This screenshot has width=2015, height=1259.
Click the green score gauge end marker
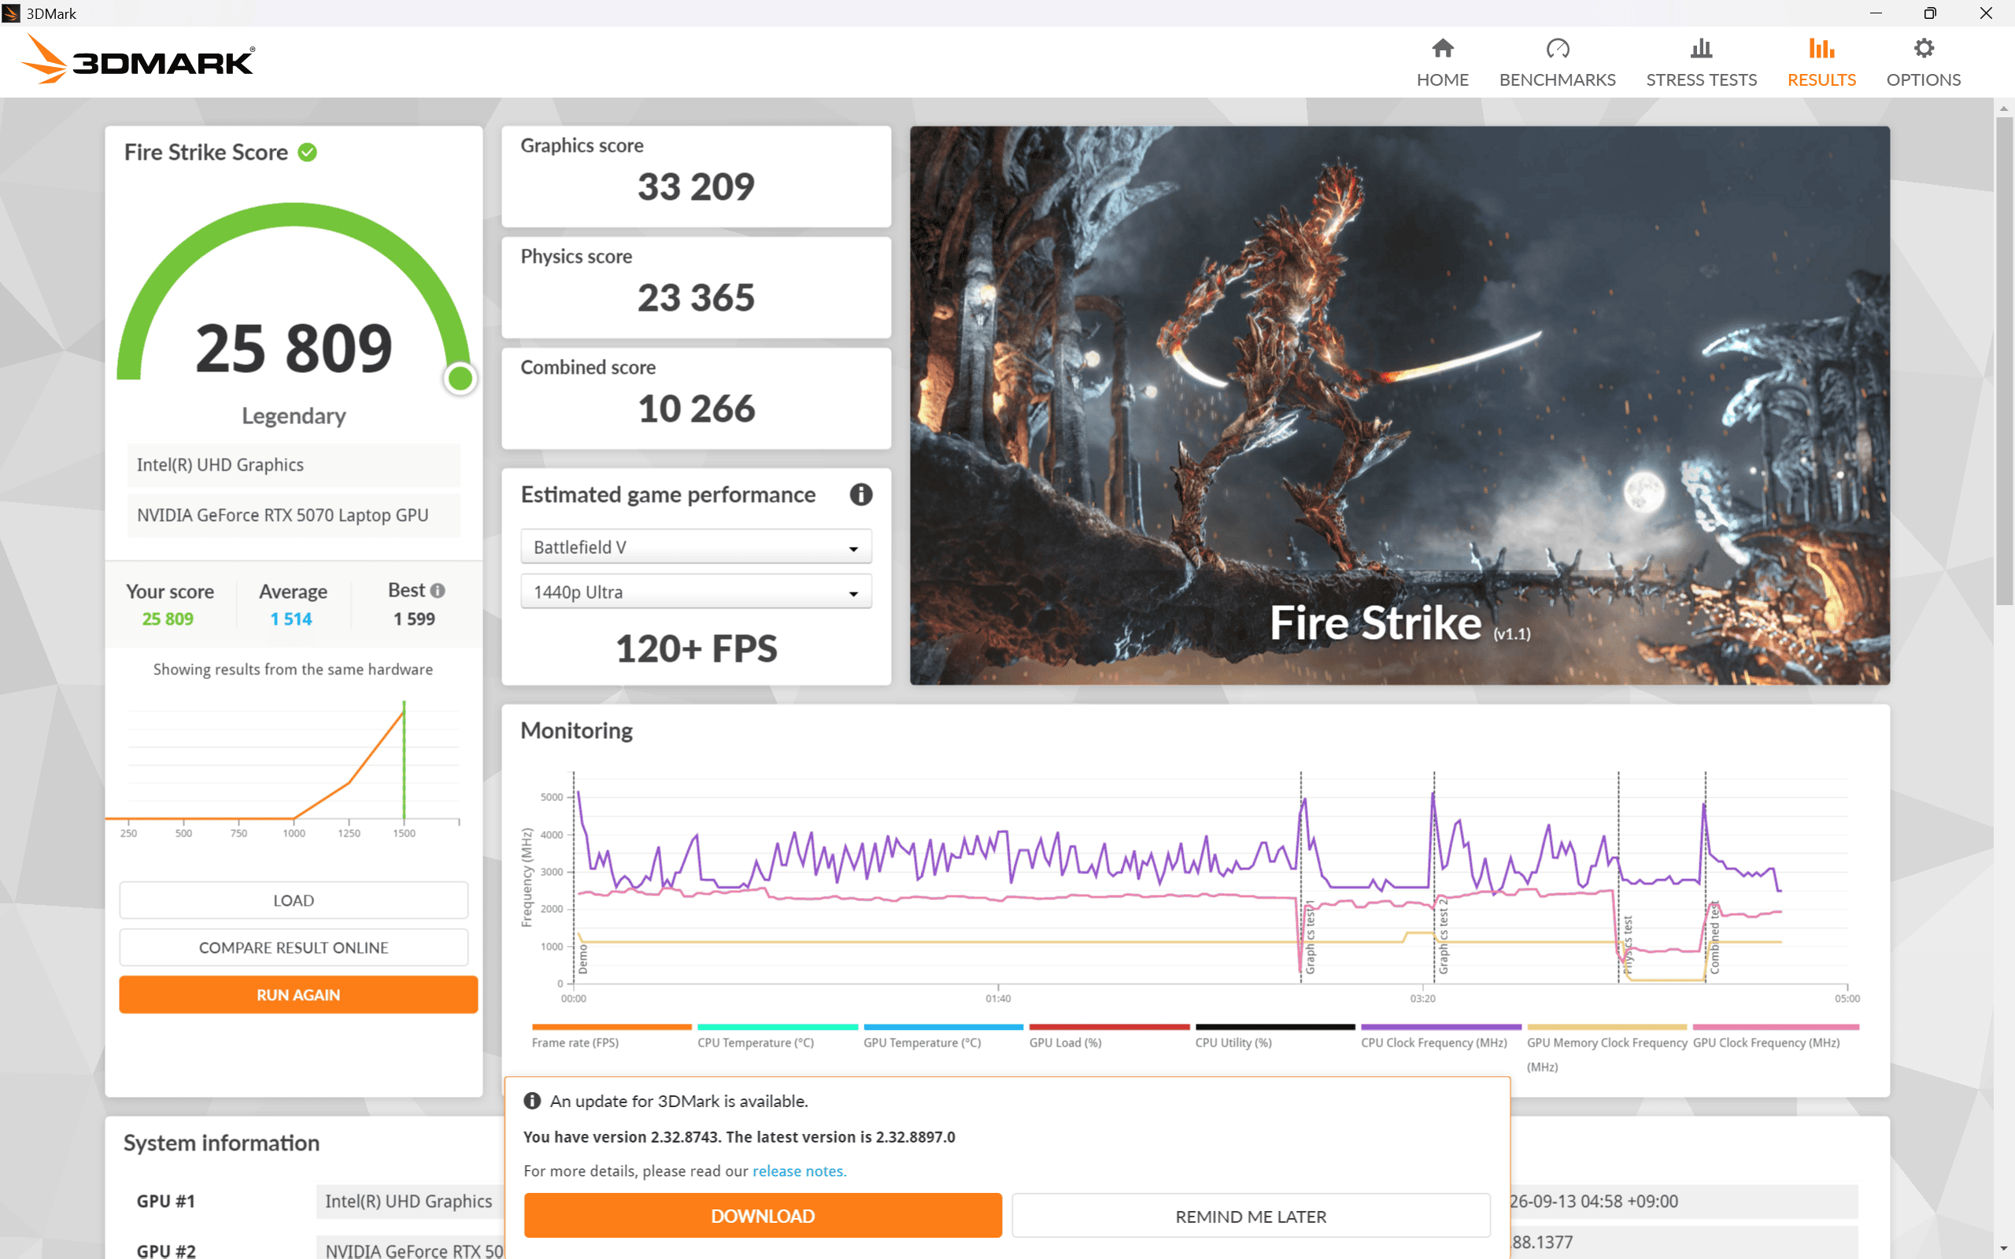[460, 378]
